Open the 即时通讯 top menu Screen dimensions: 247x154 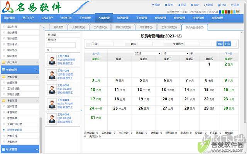coord(9,18)
